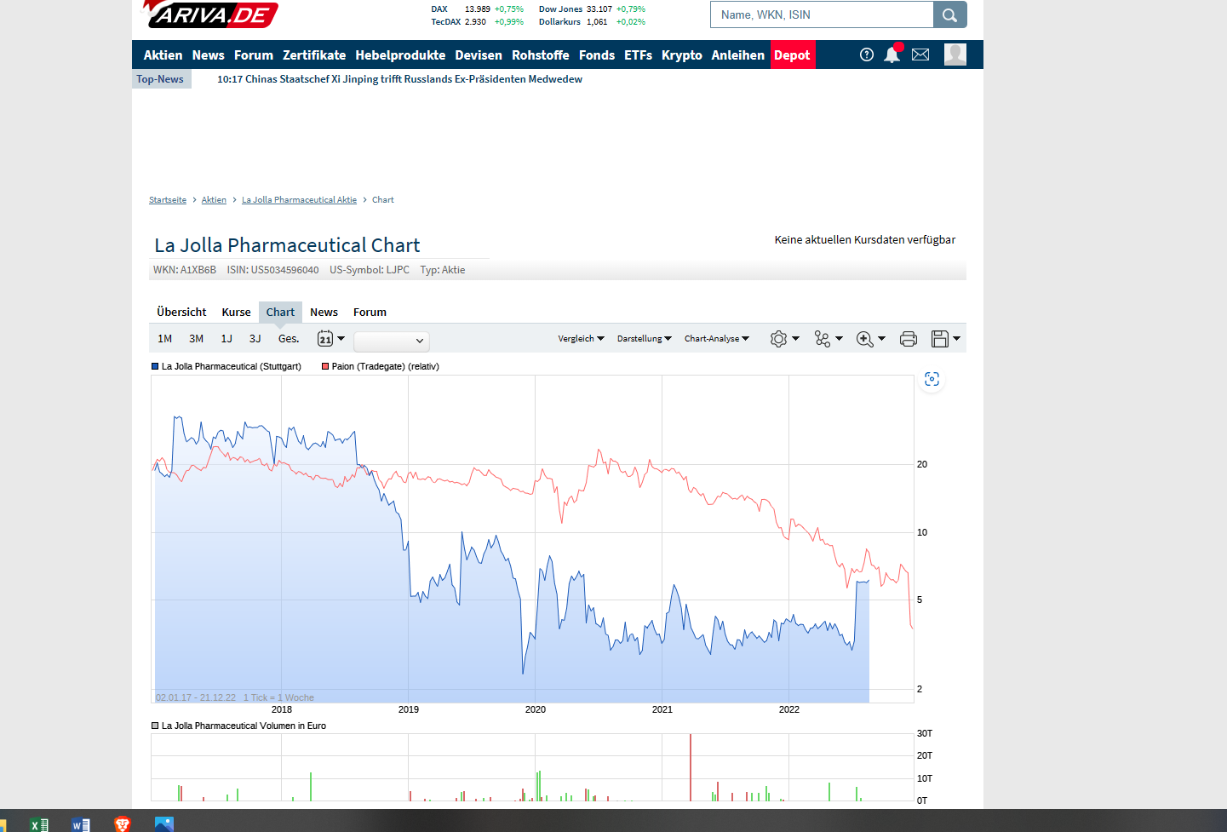The height and width of the screenshot is (832, 1227).
Task: Expand the Darstellung dropdown
Action: pos(645,339)
